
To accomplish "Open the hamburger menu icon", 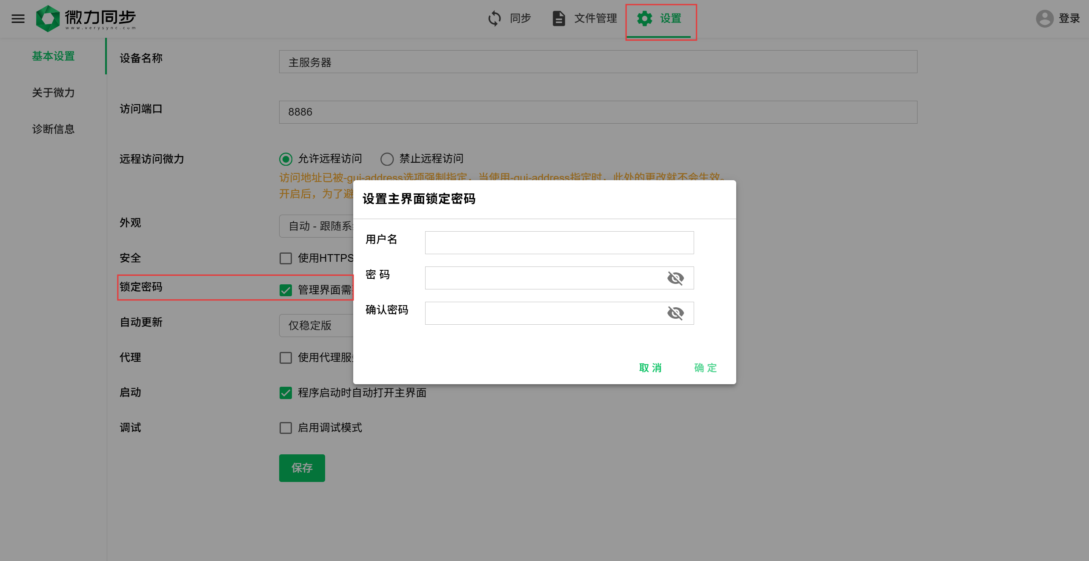I will coord(18,19).
